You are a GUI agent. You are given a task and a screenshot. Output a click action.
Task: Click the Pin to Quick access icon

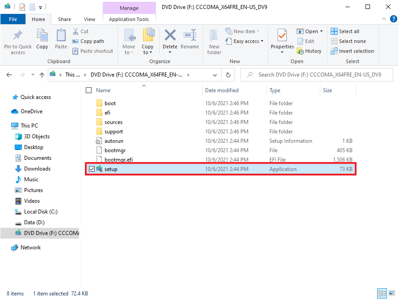(x=17, y=36)
